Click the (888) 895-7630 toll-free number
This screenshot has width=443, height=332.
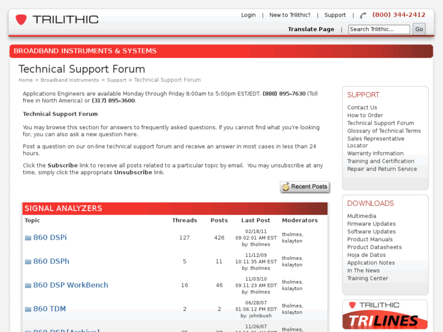click(284, 94)
